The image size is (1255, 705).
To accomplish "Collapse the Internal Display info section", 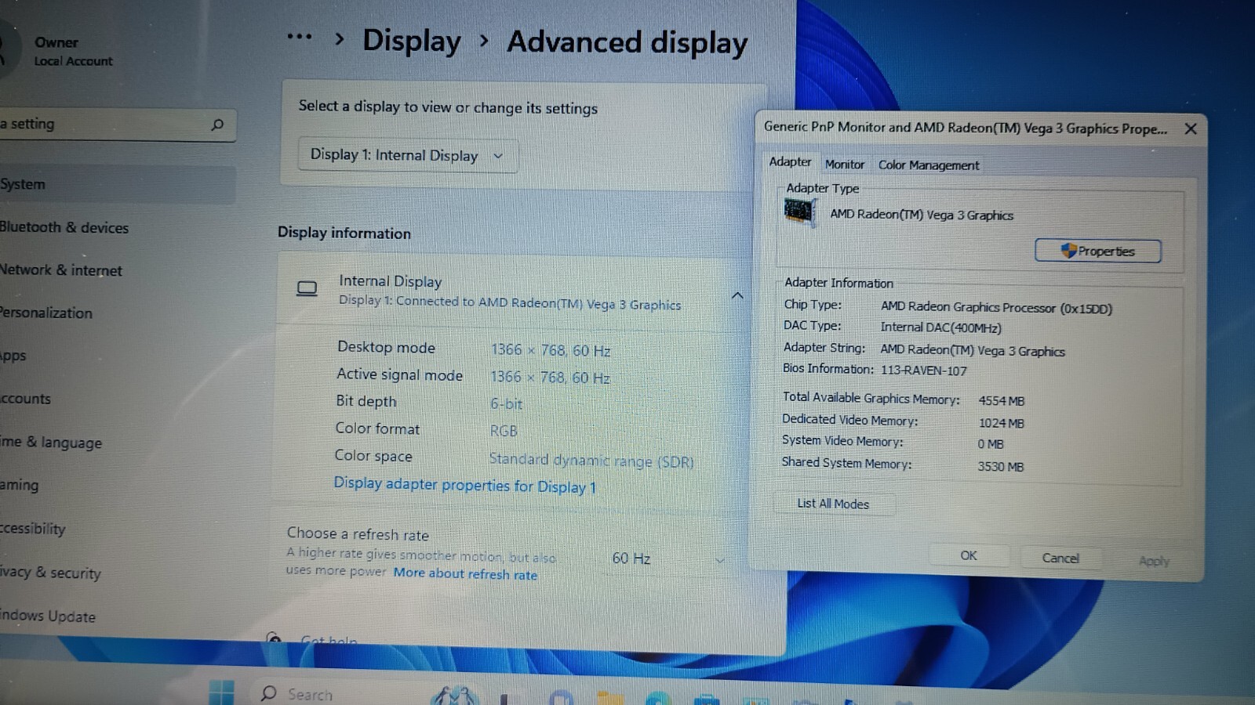I will click(737, 295).
